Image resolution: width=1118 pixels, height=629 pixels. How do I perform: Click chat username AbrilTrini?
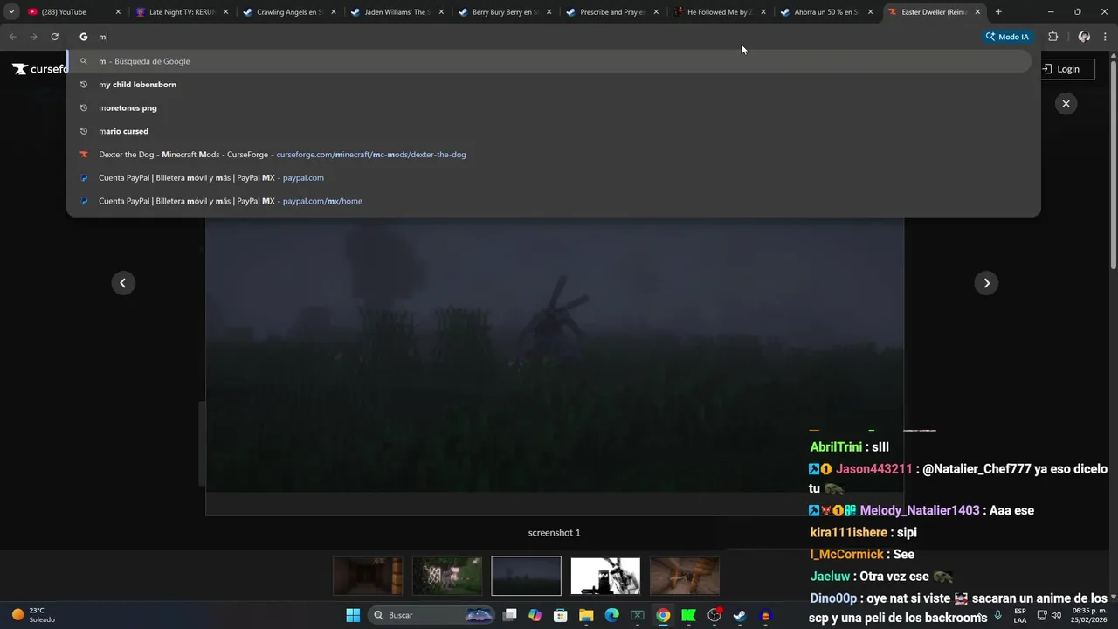(x=836, y=447)
